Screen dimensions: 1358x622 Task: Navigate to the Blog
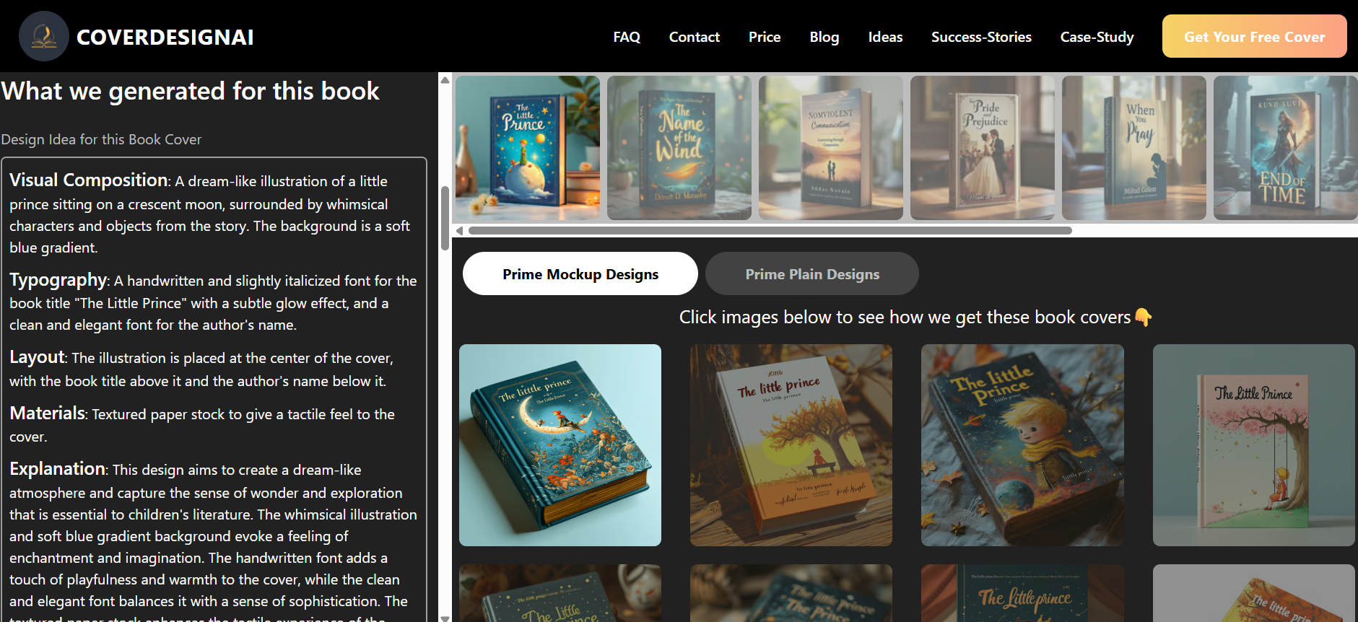coord(824,37)
